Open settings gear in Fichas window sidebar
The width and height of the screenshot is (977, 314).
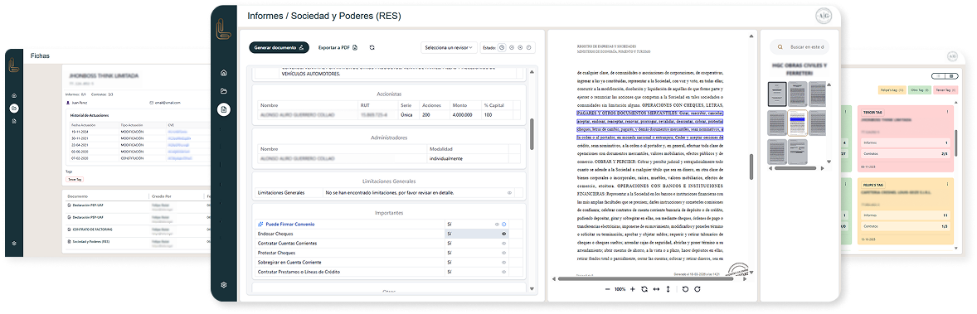[14, 244]
